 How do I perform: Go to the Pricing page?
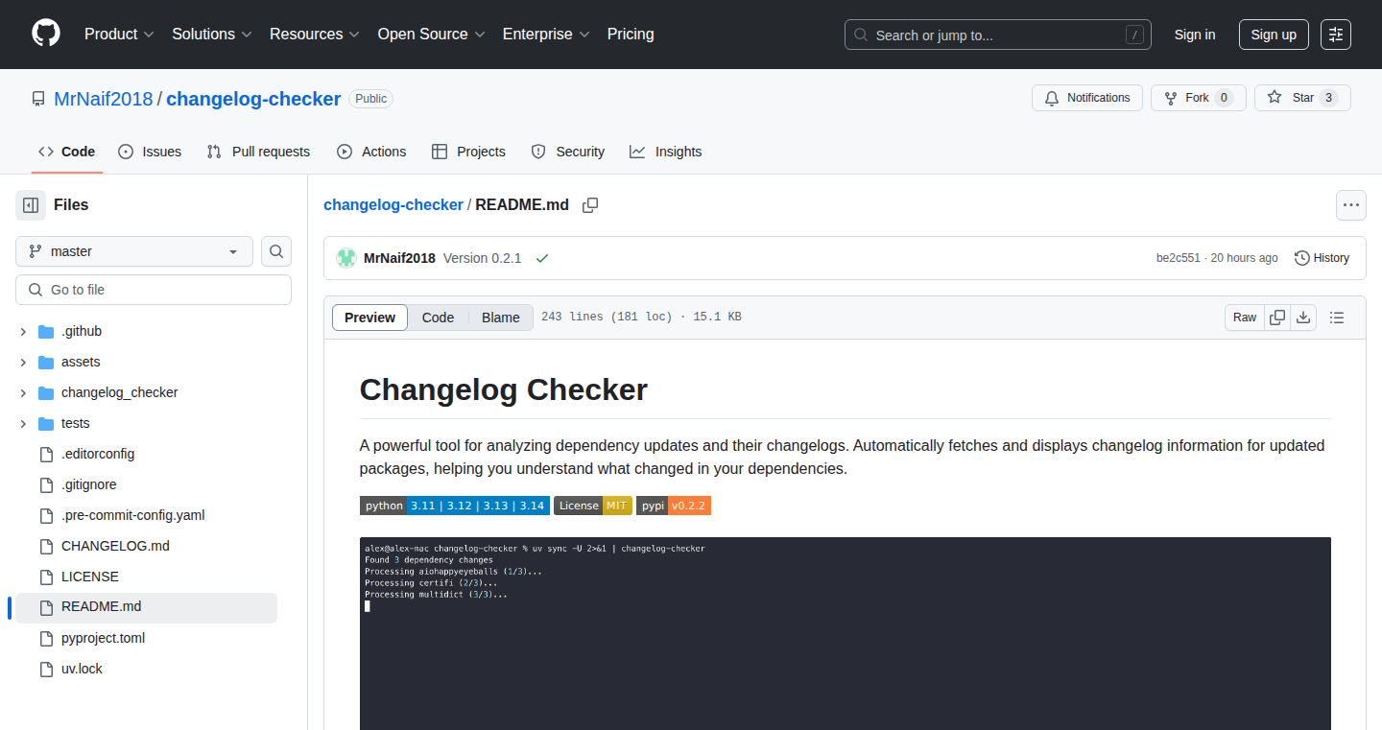(x=631, y=35)
